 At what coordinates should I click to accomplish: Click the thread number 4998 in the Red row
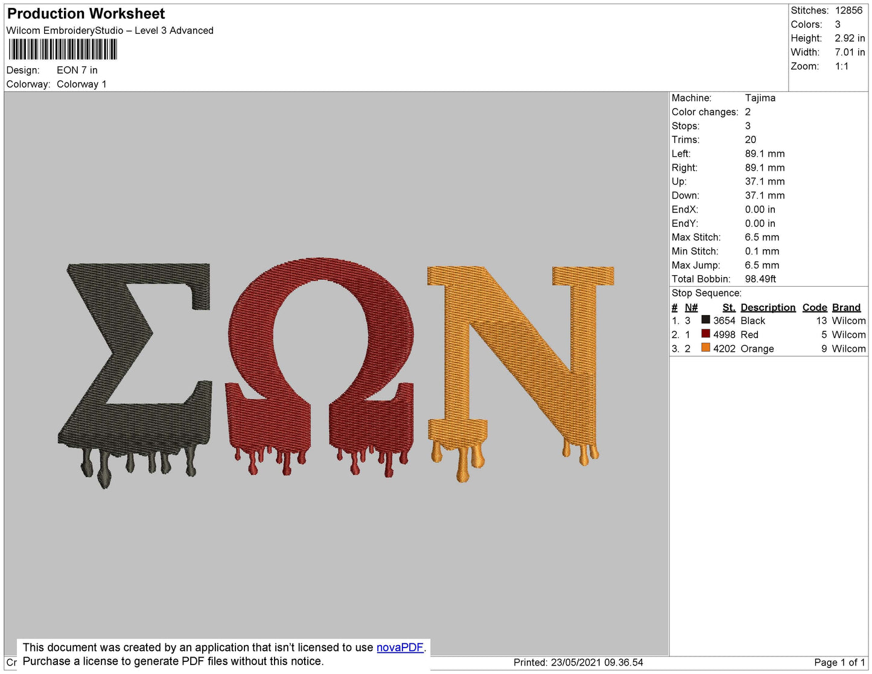click(724, 335)
